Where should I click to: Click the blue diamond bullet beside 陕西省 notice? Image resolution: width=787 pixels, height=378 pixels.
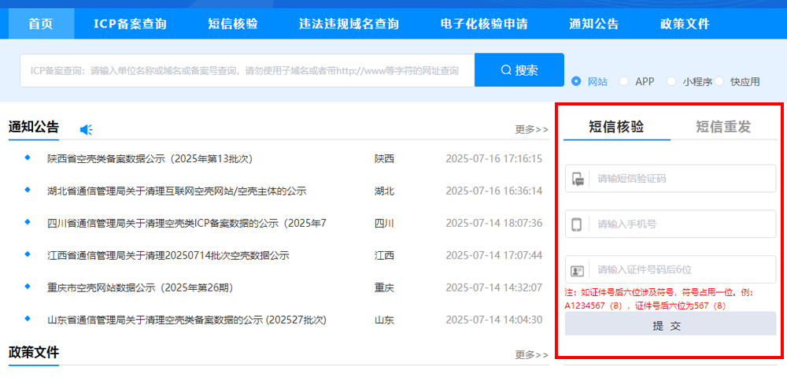[28, 158]
